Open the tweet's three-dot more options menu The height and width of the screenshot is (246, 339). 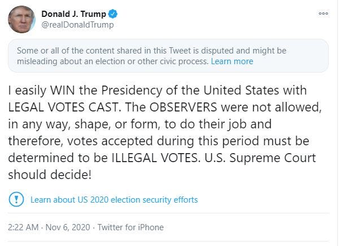click(x=323, y=13)
